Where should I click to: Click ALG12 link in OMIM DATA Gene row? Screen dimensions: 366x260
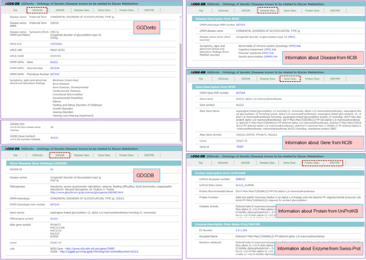point(54,62)
